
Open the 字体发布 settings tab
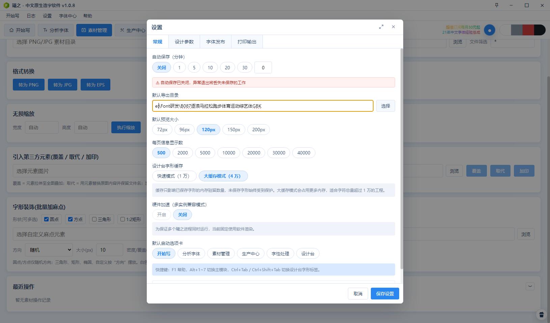pos(216,42)
